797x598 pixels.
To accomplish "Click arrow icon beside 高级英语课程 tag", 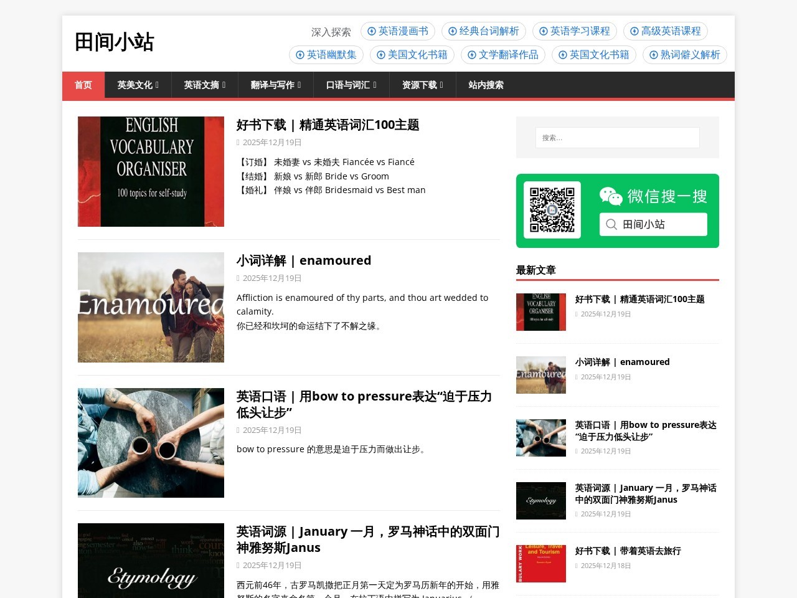I will [634, 31].
